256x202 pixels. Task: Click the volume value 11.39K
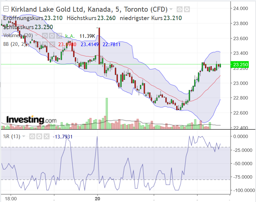point(87,36)
